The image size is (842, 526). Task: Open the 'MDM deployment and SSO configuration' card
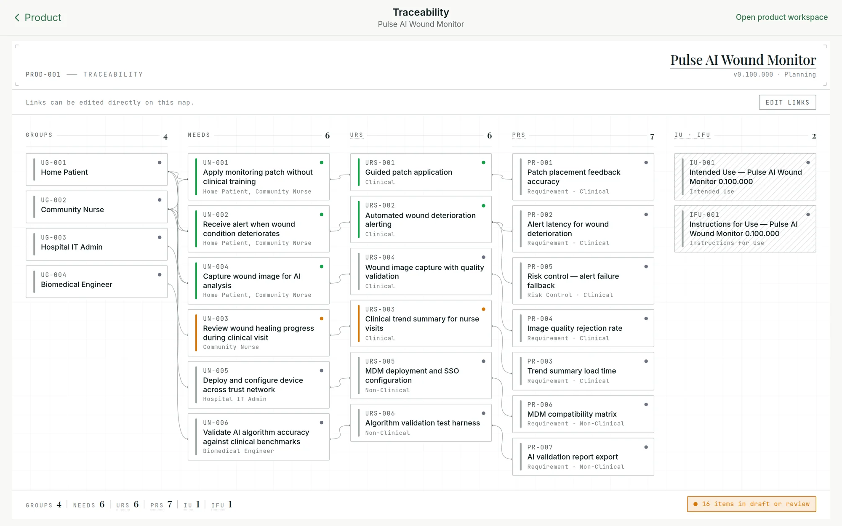tap(421, 375)
